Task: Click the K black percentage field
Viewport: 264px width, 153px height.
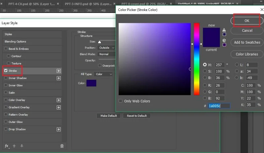Action: click(x=250, y=105)
